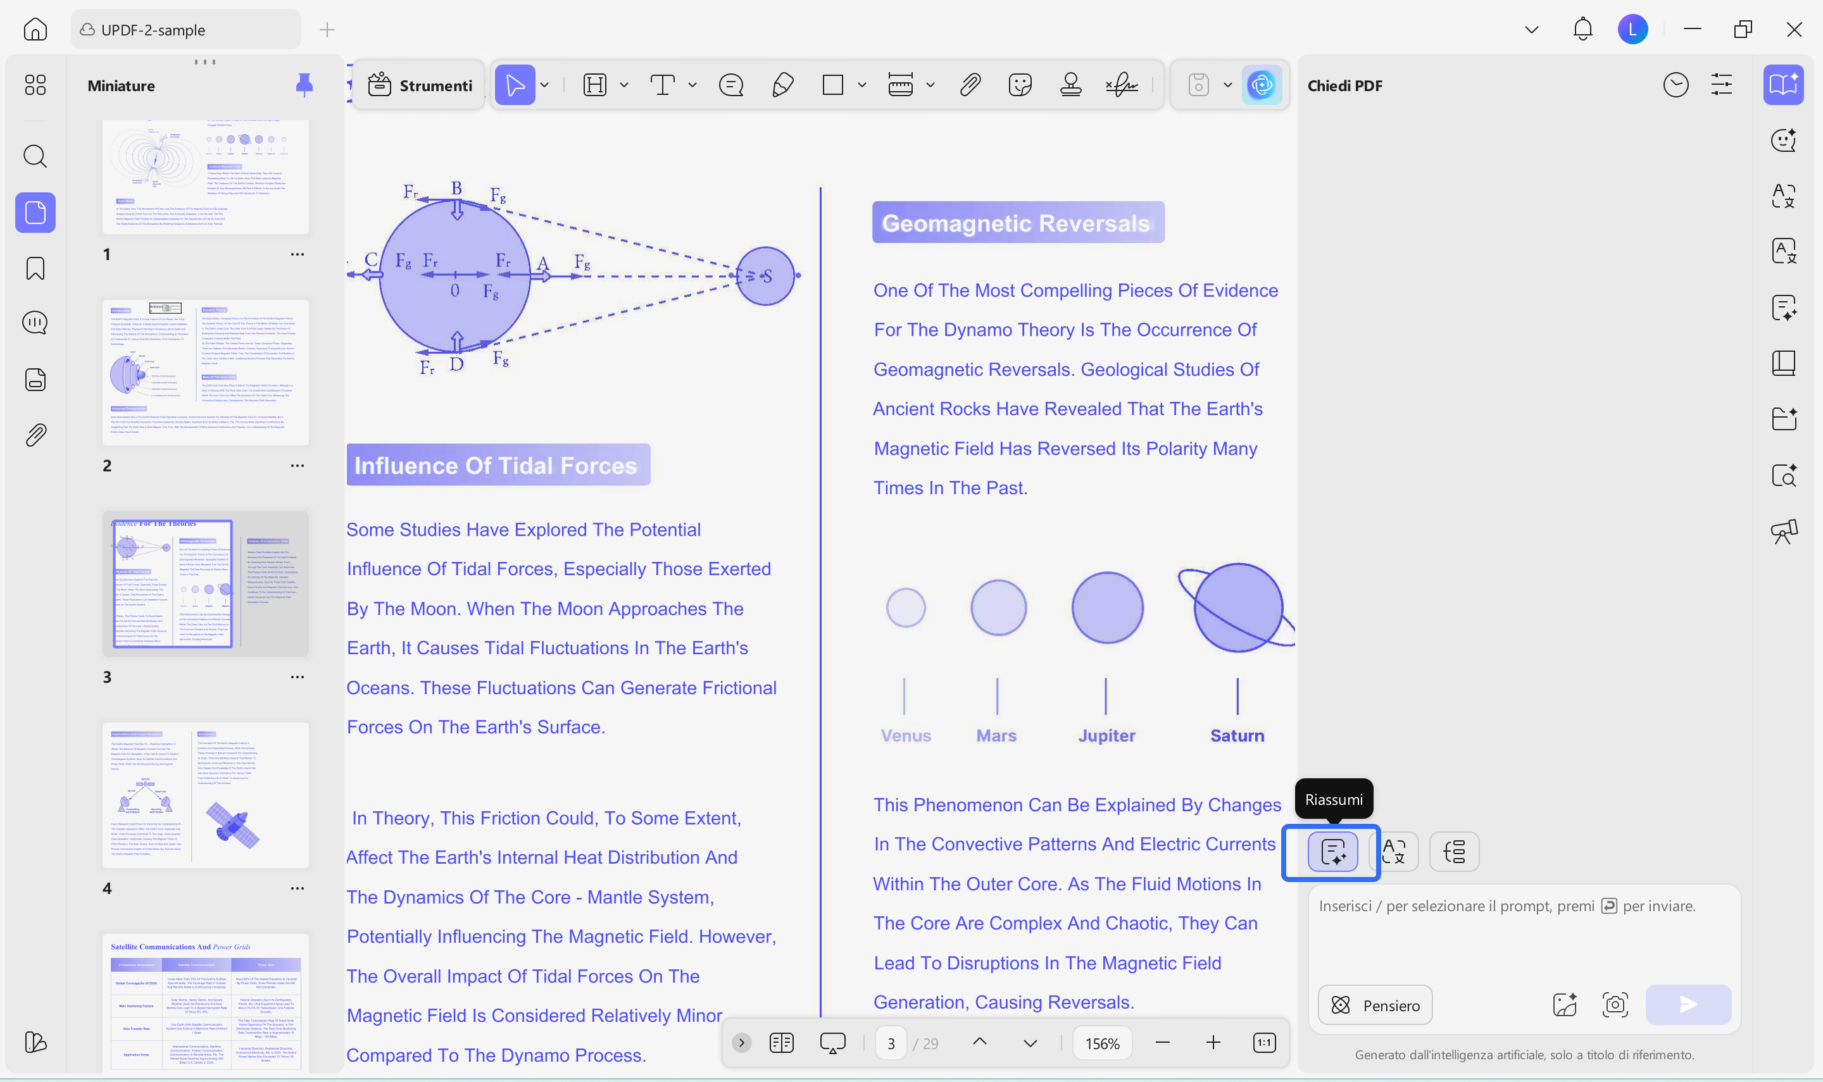The width and height of the screenshot is (1823, 1082).
Task: Toggle reading mode in bottom bar
Action: click(782, 1043)
